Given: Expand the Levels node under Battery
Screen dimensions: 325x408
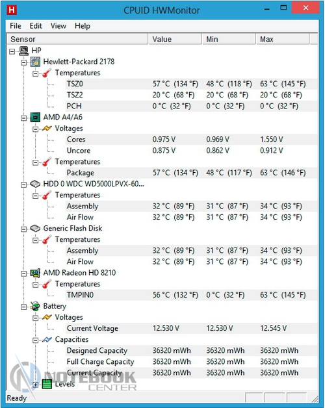Looking at the screenshot, I should (x=35, y=385).
